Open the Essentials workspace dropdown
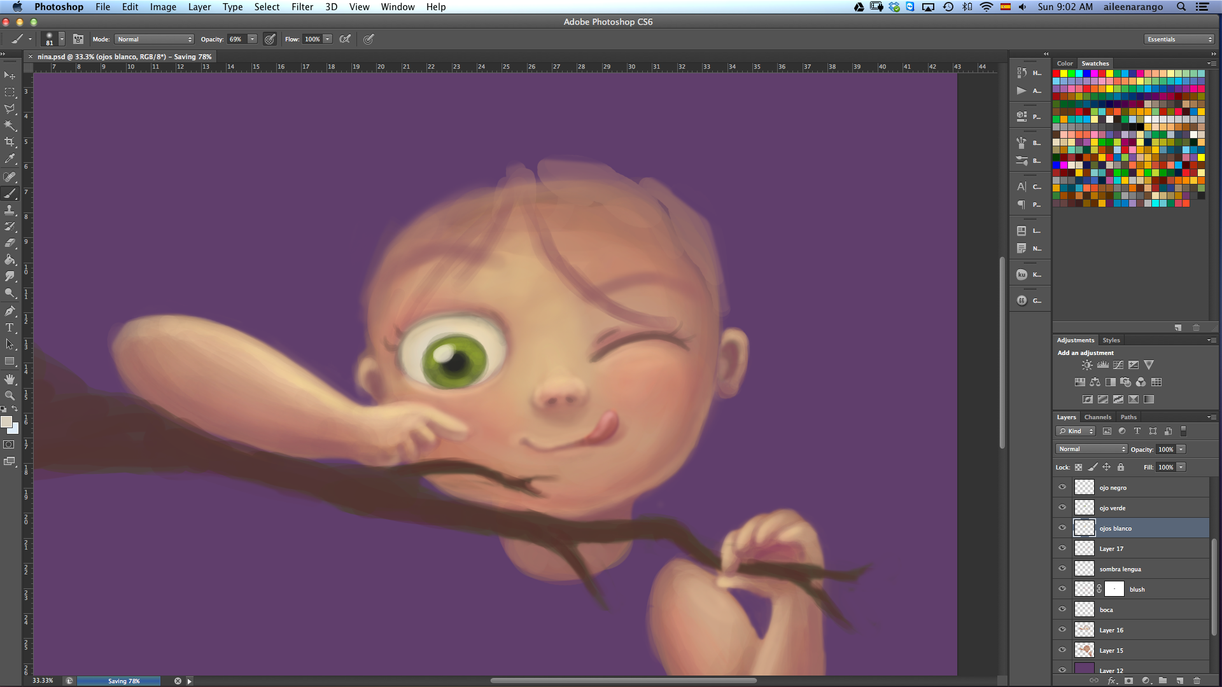Viewport: 1222px width, 687px height. (1179, 39)
